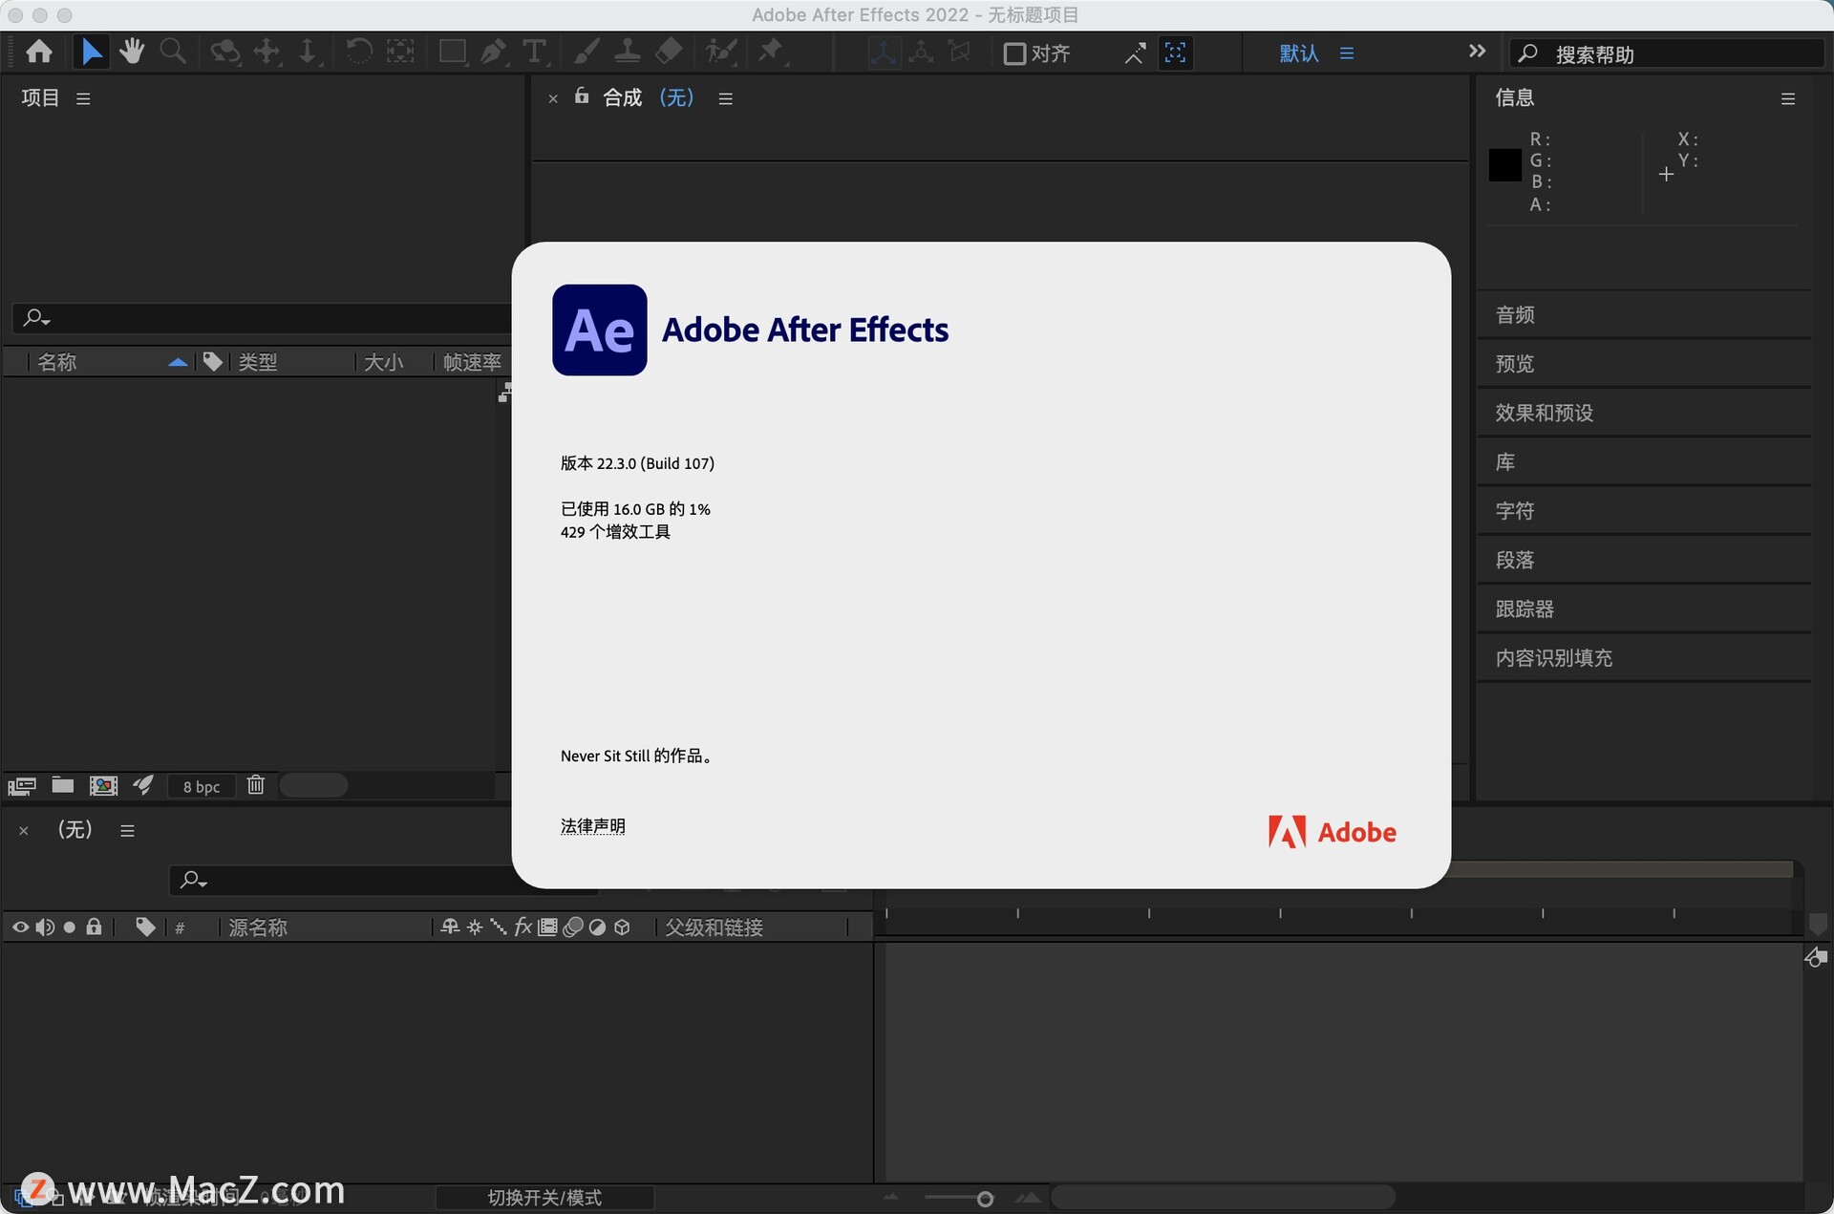This screenshot has width=1834, height=1214.
Task: Choose the View Axis mode icon
Action: [x=959, y=53]
